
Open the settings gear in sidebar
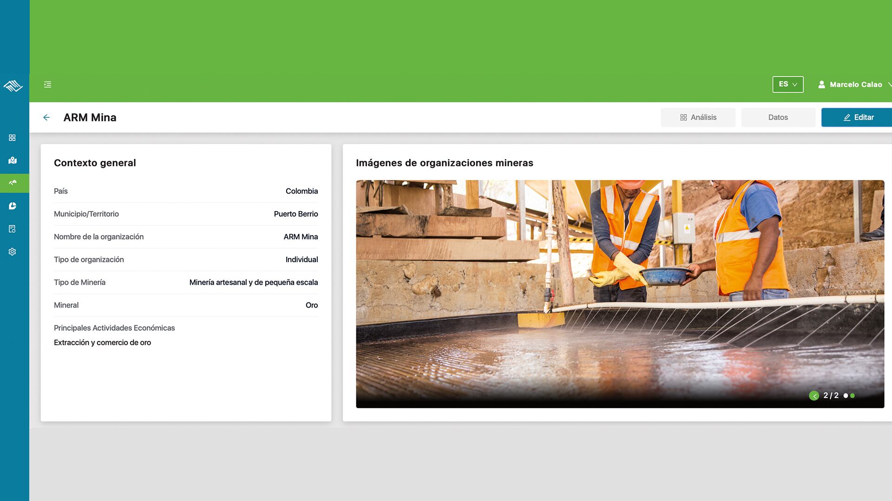point(13,251)
